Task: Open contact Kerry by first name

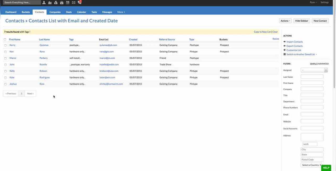Action: tap(12, 45)
